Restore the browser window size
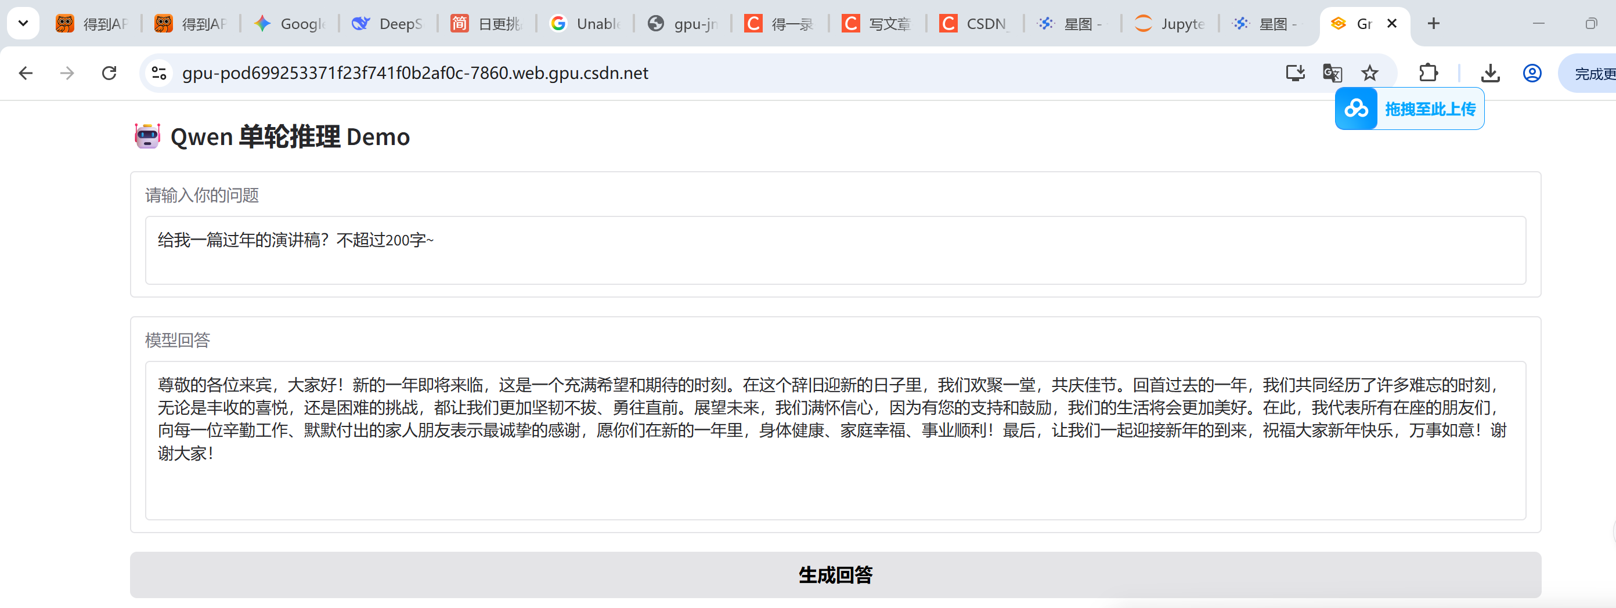Viewport: 1616px width, 608px height. pyautogui.click(x=1591, y=24)
